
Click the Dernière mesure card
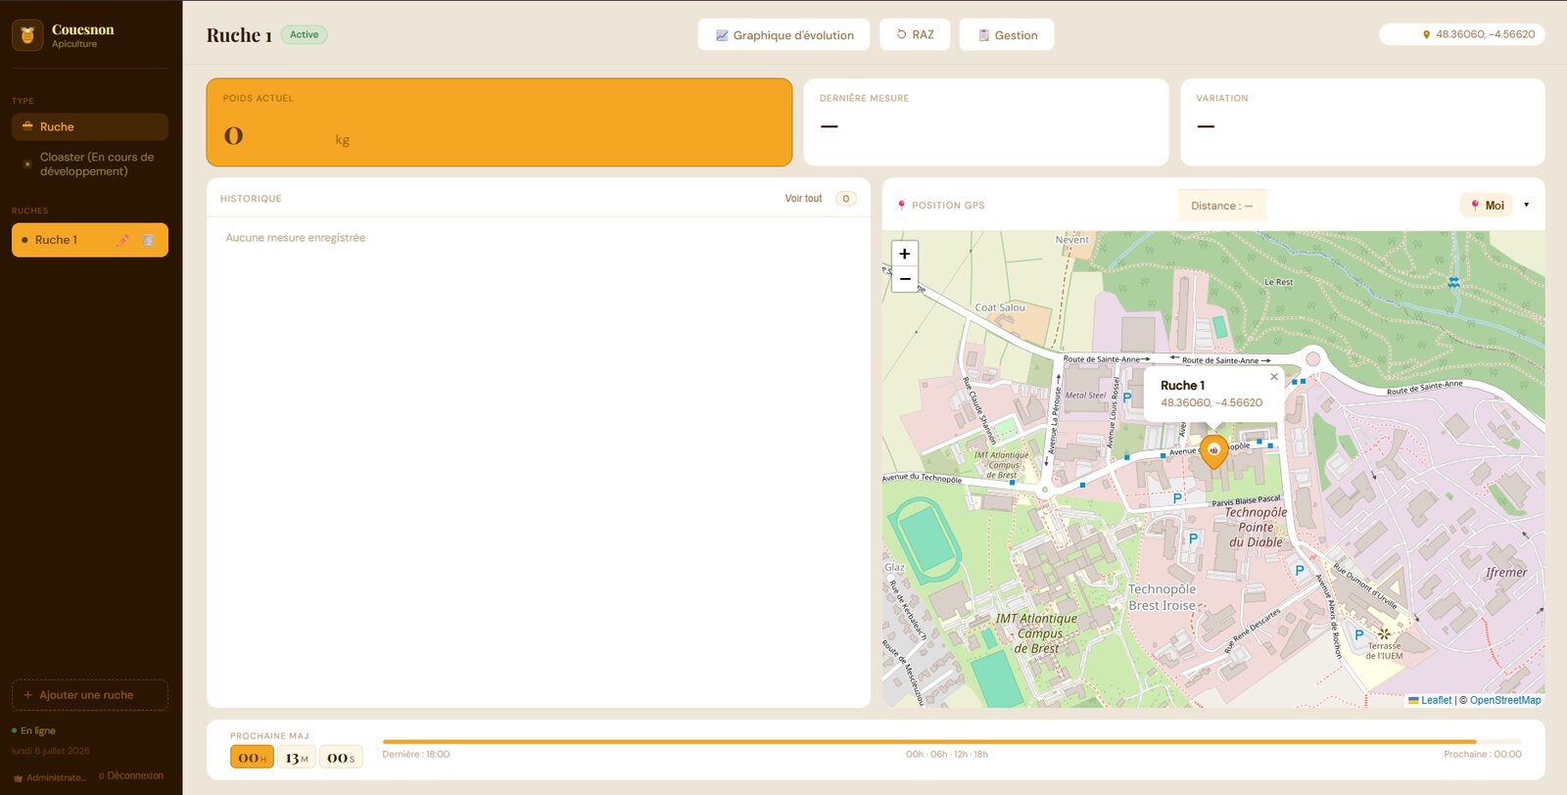click(986, 122)
